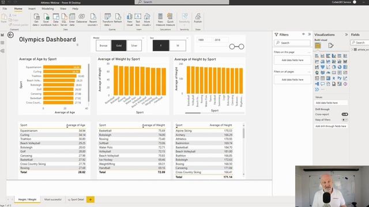Click the Back arrow button on dashboard
The width and height of the screenshot is (369, 207).
(x=10, y=35)
